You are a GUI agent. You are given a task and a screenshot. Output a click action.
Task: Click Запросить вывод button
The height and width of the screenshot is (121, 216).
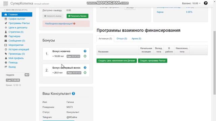(x=53, y=16)
